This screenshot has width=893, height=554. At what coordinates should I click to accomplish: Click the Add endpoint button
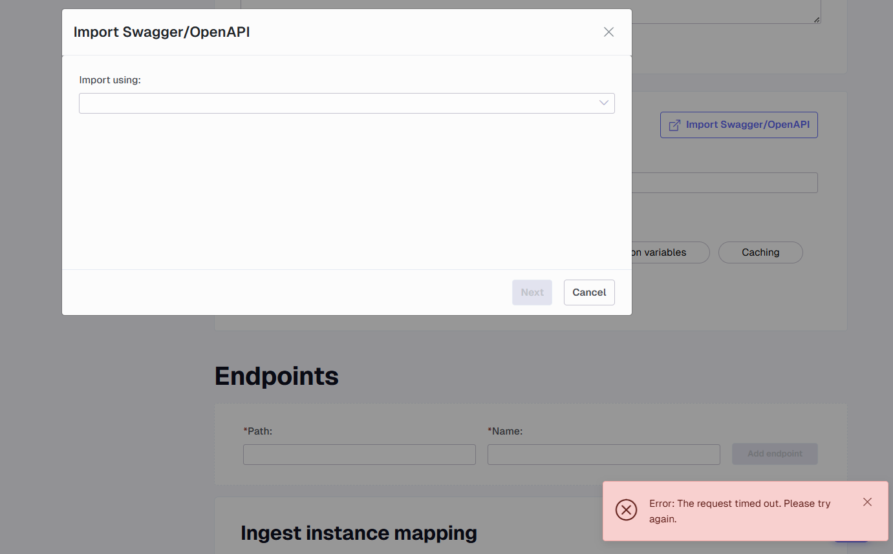tap(775, 454)
